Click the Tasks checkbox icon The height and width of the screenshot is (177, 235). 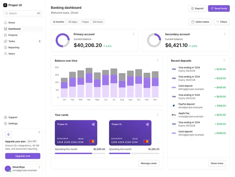[6, 41]
